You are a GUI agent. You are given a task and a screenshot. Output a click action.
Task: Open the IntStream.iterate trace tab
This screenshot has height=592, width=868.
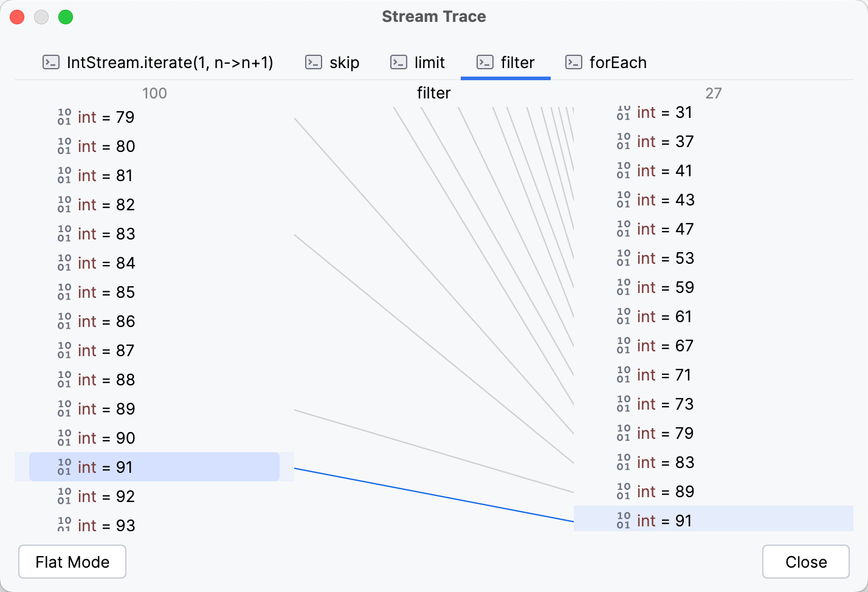[x=170, y=62]
